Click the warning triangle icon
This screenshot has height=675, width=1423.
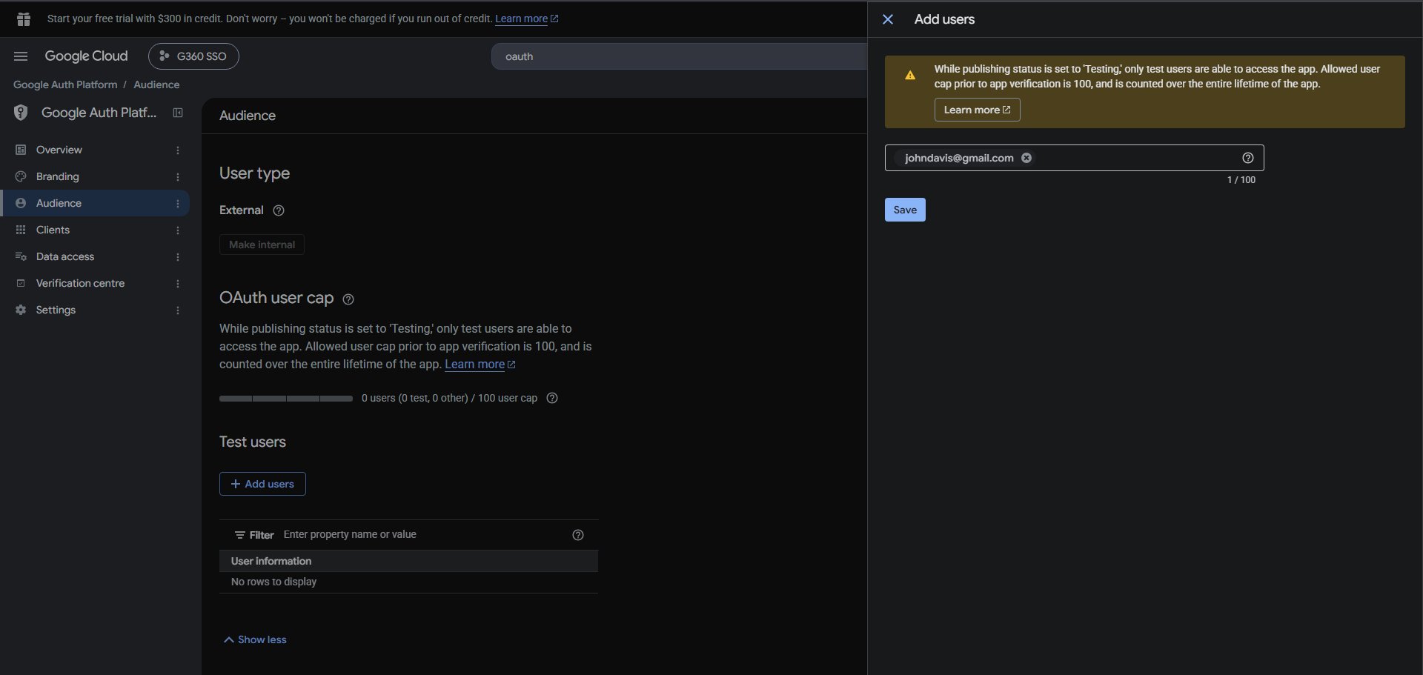point(910,75)
